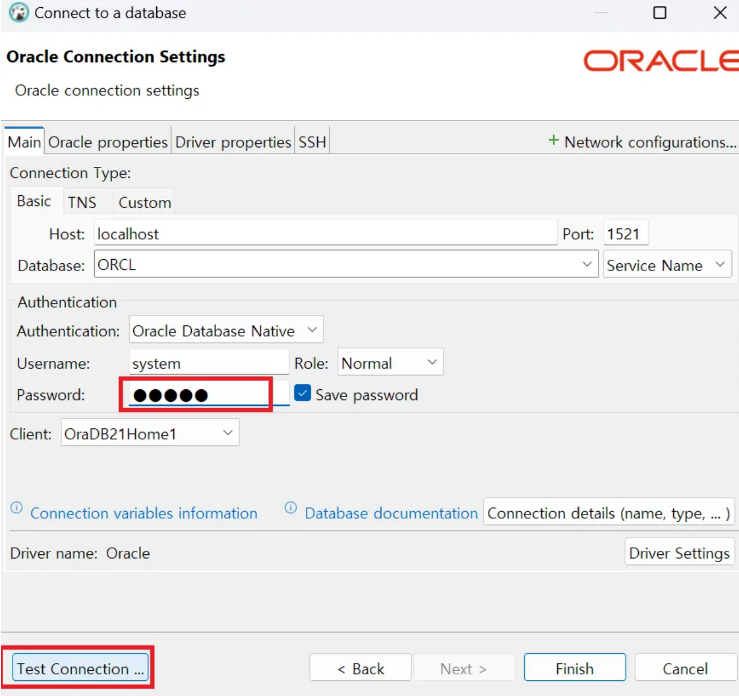Click the Oracle Connection Settings heading
This screenshot has width=739, height=696.
tap(116, 57)
